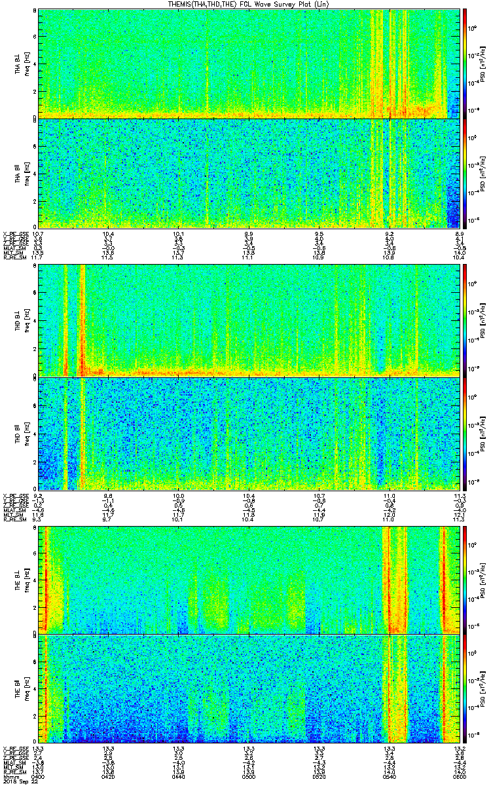
Task: Click the 'THA B⊥ freq [Hz]' axis label
Action: click(22, 64)
